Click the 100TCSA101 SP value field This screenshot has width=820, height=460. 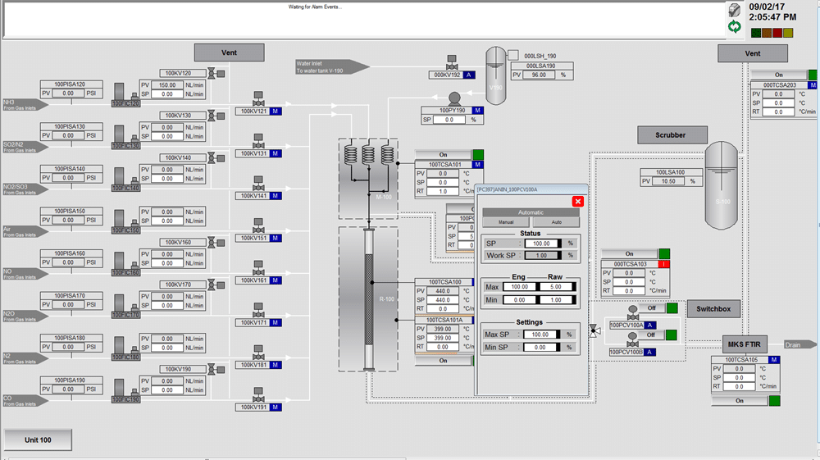(443, 182)
